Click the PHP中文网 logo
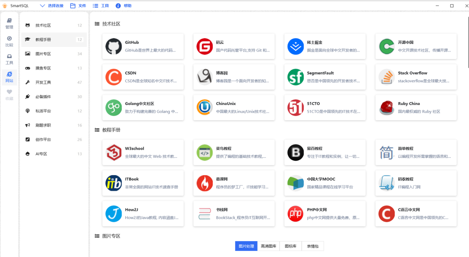469x257 pixels. (295, 214)
